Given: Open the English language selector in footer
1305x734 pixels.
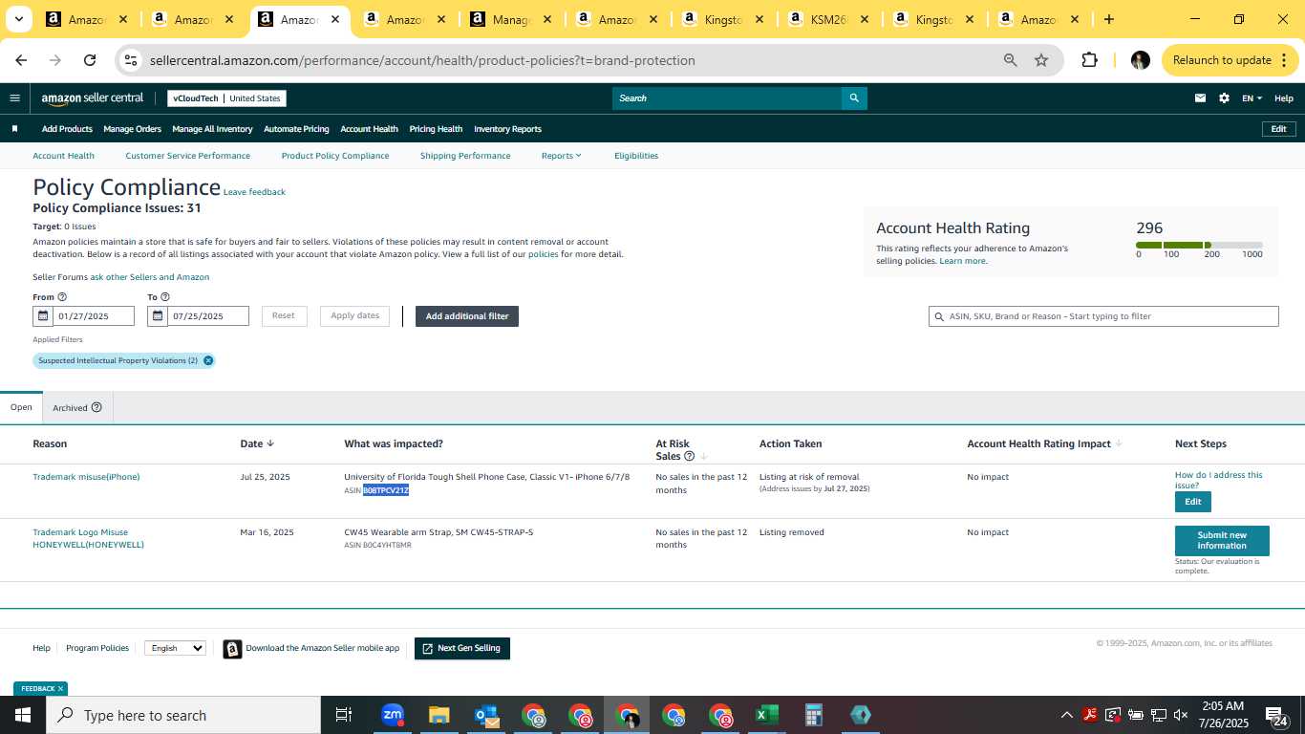Looking at the screenshot, I should point(175,648).
